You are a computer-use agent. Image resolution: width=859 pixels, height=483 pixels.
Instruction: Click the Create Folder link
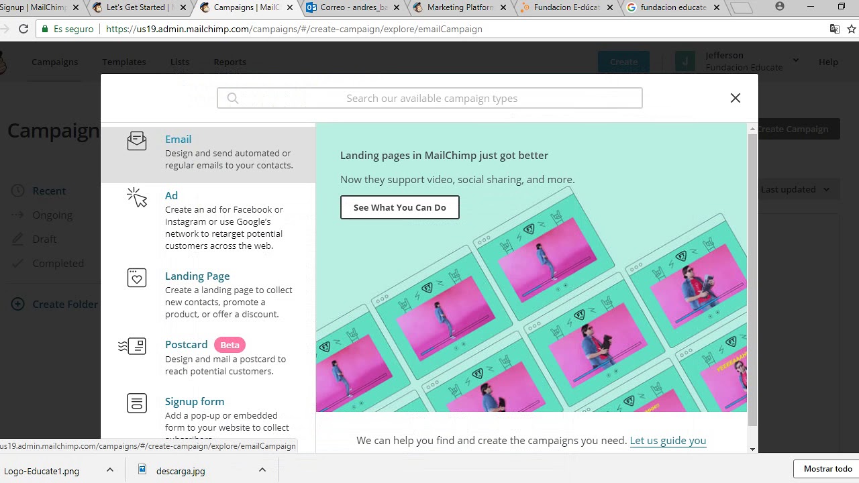(65, 304)
